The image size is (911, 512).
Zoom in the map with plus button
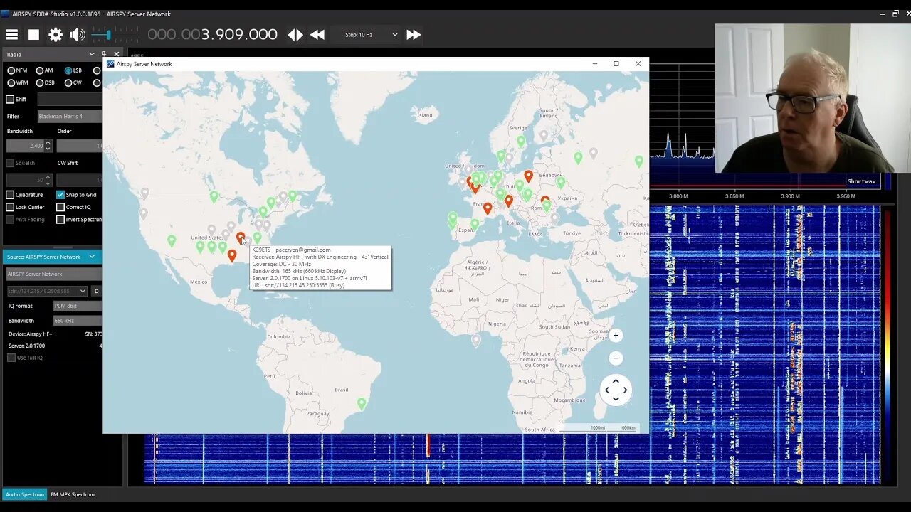pyautogui.click(x=616, y=335)
